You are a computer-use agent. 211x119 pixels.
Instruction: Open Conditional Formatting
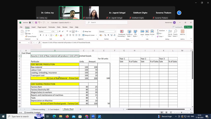pos(122,33)
